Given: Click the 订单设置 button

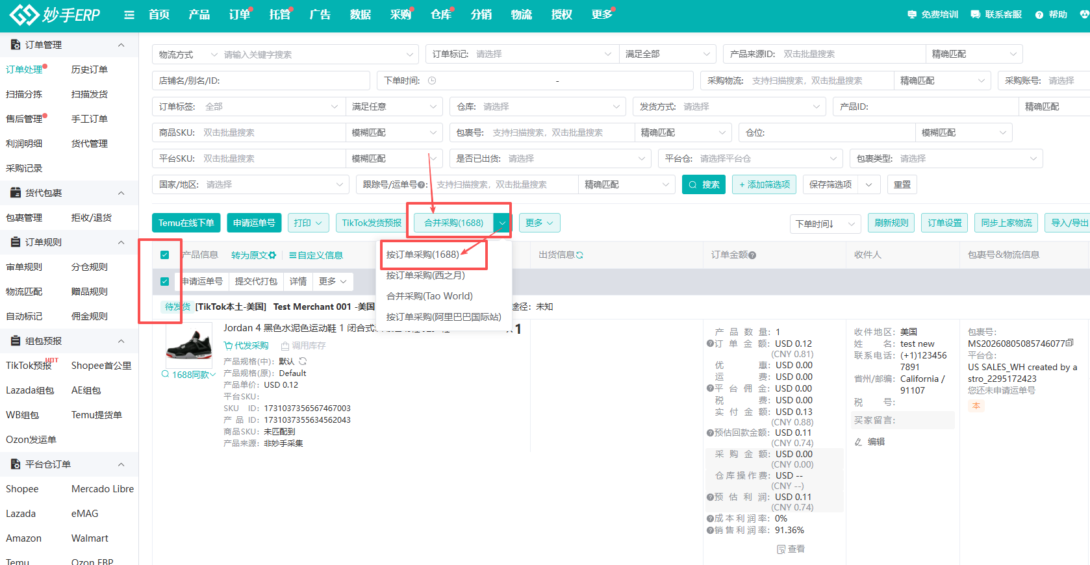Looking at the screenshot, I should click(x=944, y=223).
